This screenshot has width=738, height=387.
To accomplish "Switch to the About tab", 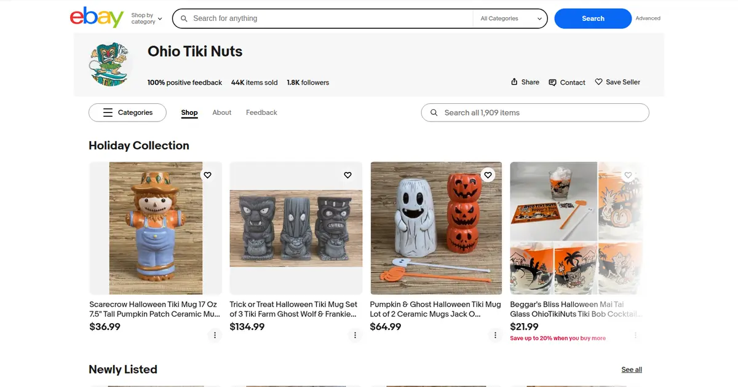I will pyautogui.click(x=221, y=112).
